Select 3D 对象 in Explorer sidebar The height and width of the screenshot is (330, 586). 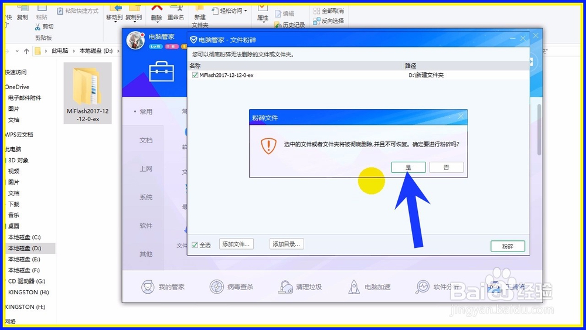coord(18,161)
